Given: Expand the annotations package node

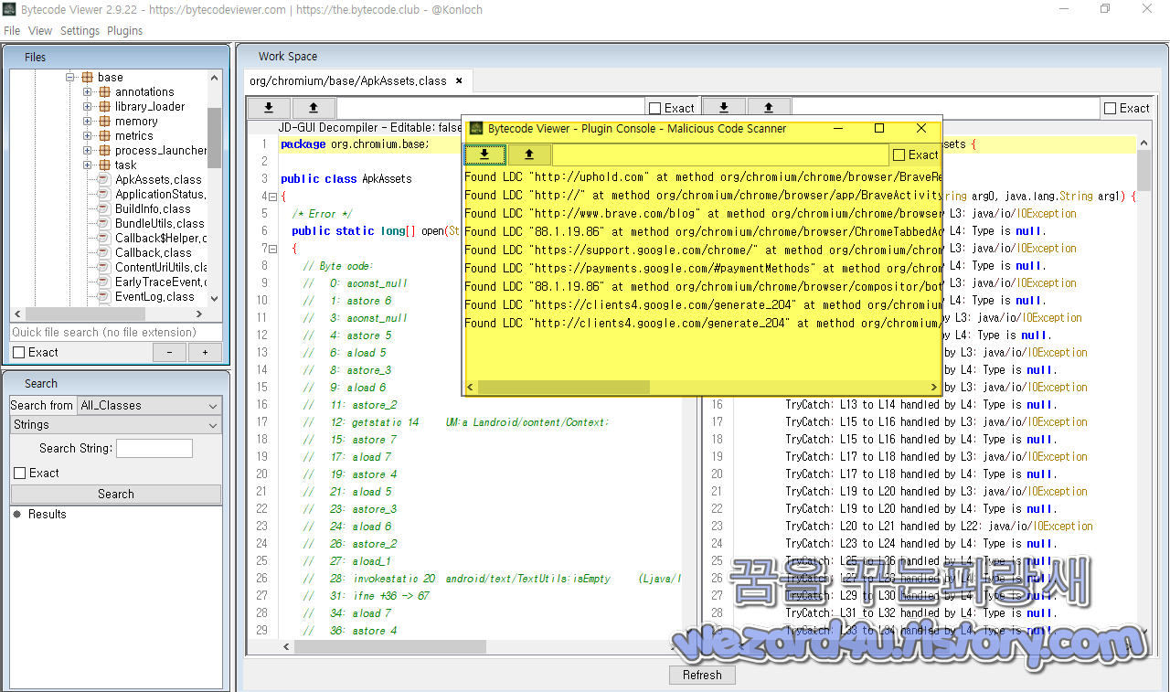Looking at the screenshot, I should click(x=88, y=92).
